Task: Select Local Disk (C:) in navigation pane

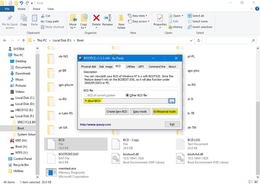Action: 25,98
